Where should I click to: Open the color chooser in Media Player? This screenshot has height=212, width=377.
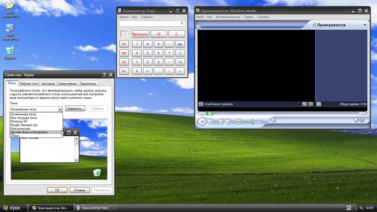tap(357, 120)
